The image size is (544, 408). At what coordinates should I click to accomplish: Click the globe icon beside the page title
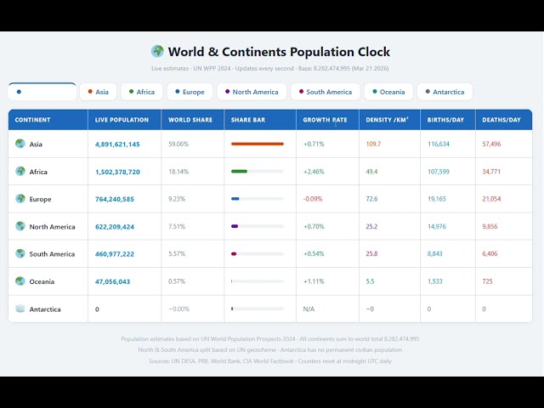pos(157,51)
